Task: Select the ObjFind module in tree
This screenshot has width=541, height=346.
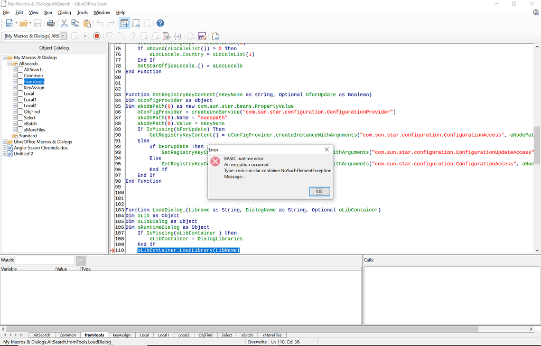Action: 31,111
